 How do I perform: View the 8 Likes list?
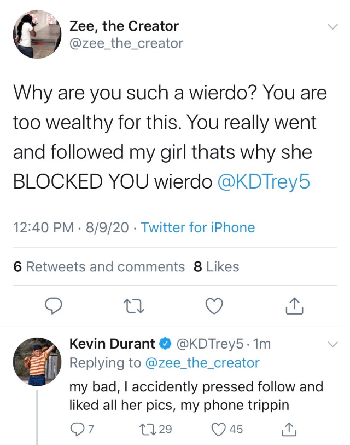tap(217, 267)
